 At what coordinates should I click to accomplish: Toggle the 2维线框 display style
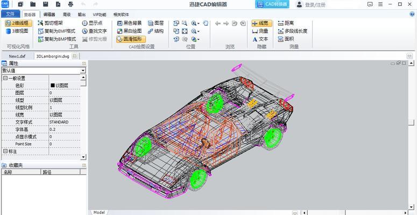click(x=19, y=24)
